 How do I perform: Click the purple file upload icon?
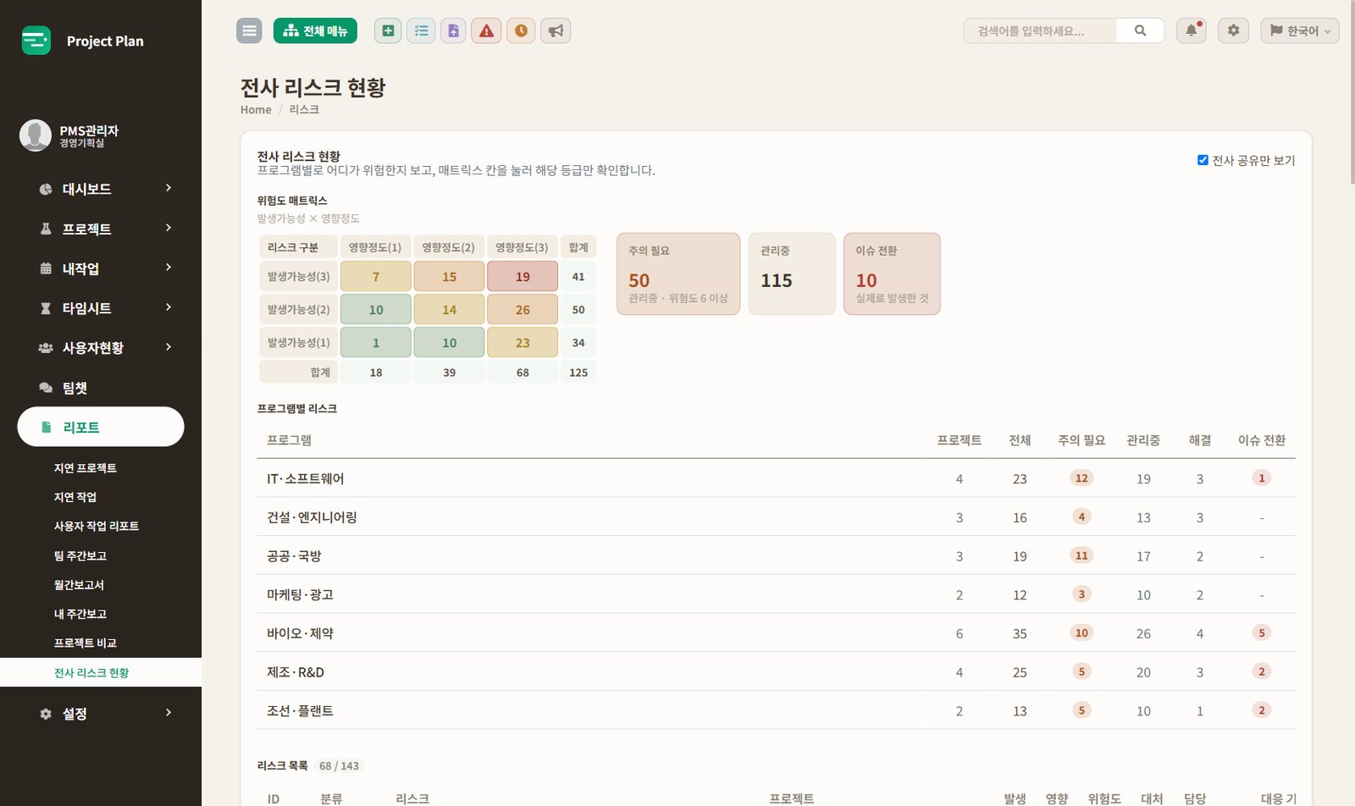[453, 30]
